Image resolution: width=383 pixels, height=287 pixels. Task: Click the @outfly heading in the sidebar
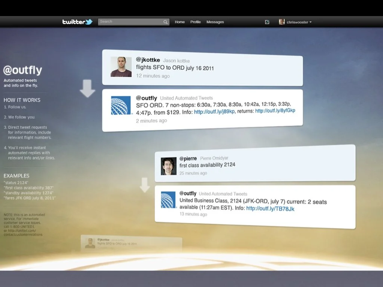click(x=22, y=70)
